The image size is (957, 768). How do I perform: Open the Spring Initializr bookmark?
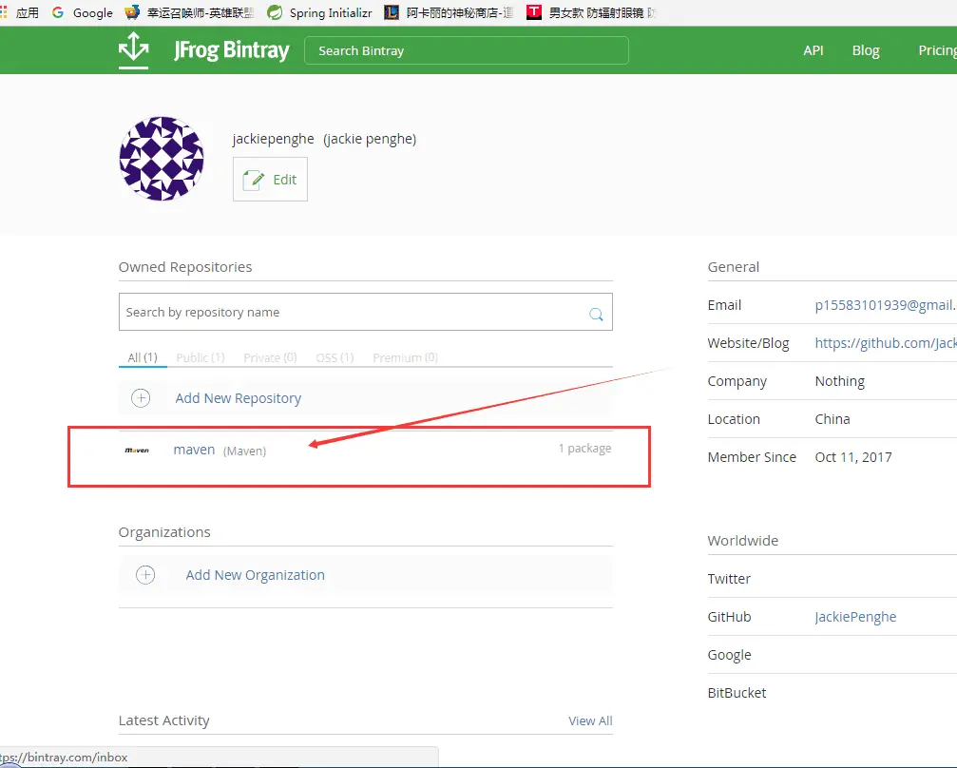(x=320, y=12)
